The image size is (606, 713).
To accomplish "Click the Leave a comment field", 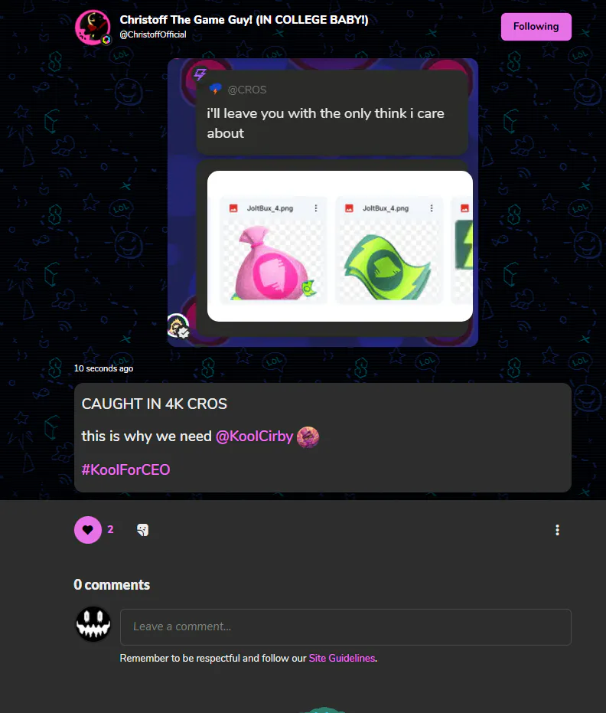I will pyautogui.click(x=345, y=626).
